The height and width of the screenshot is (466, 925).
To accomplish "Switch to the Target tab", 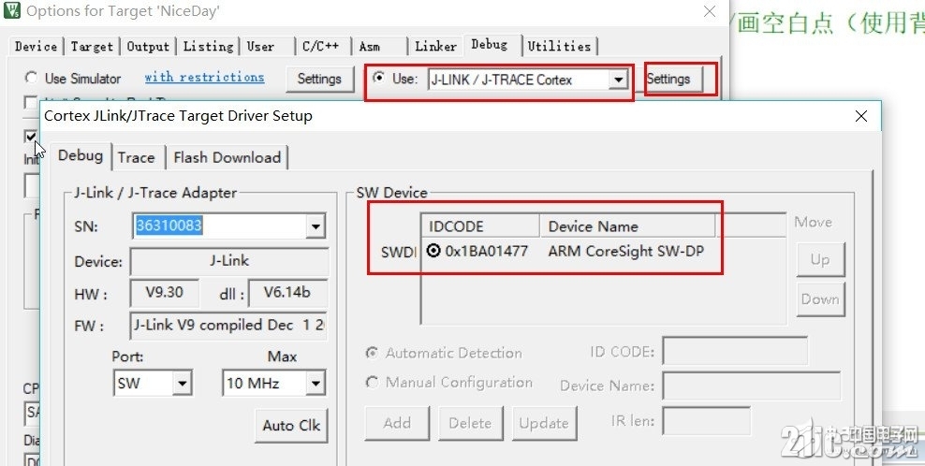I will click(92, 46).
